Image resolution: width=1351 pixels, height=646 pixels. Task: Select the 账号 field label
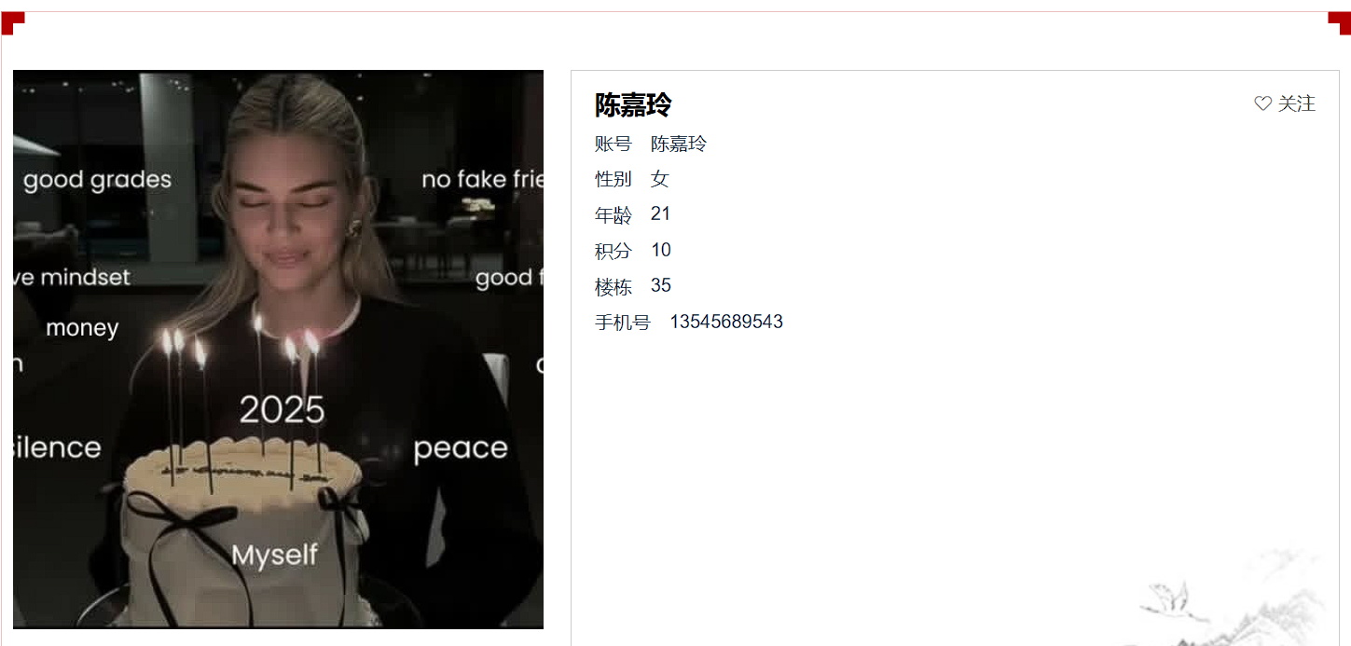tap(613, 144)
